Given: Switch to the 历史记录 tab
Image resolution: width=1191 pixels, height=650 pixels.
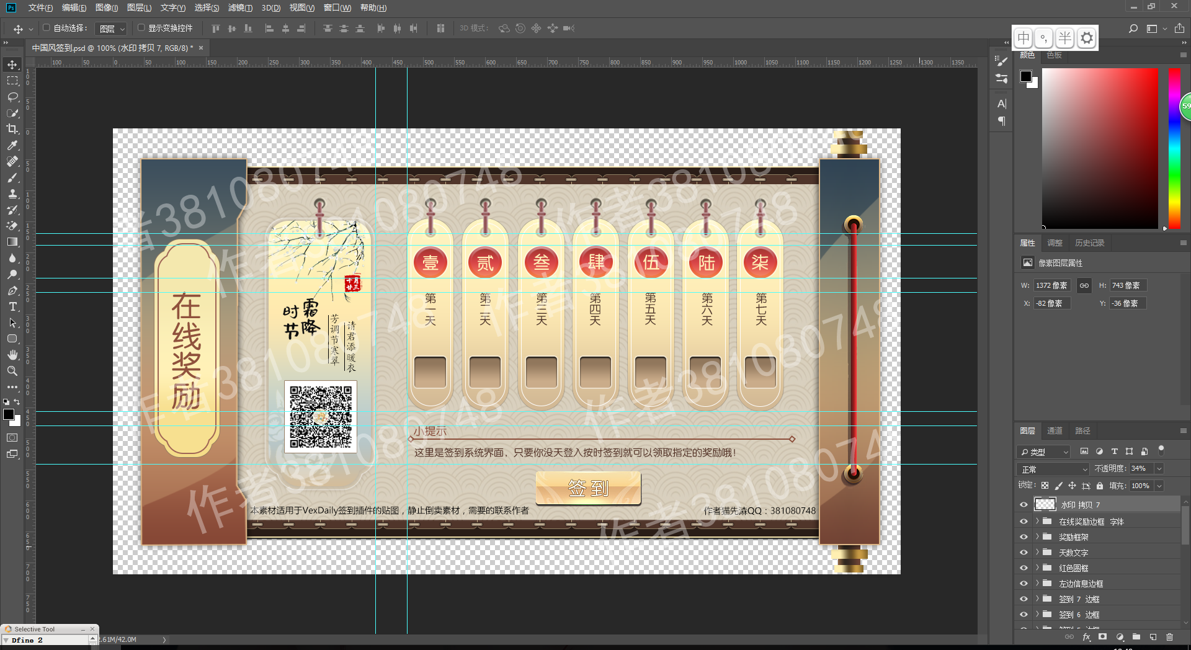Looking at the screenshot, I should click(x=1090, y=243).
